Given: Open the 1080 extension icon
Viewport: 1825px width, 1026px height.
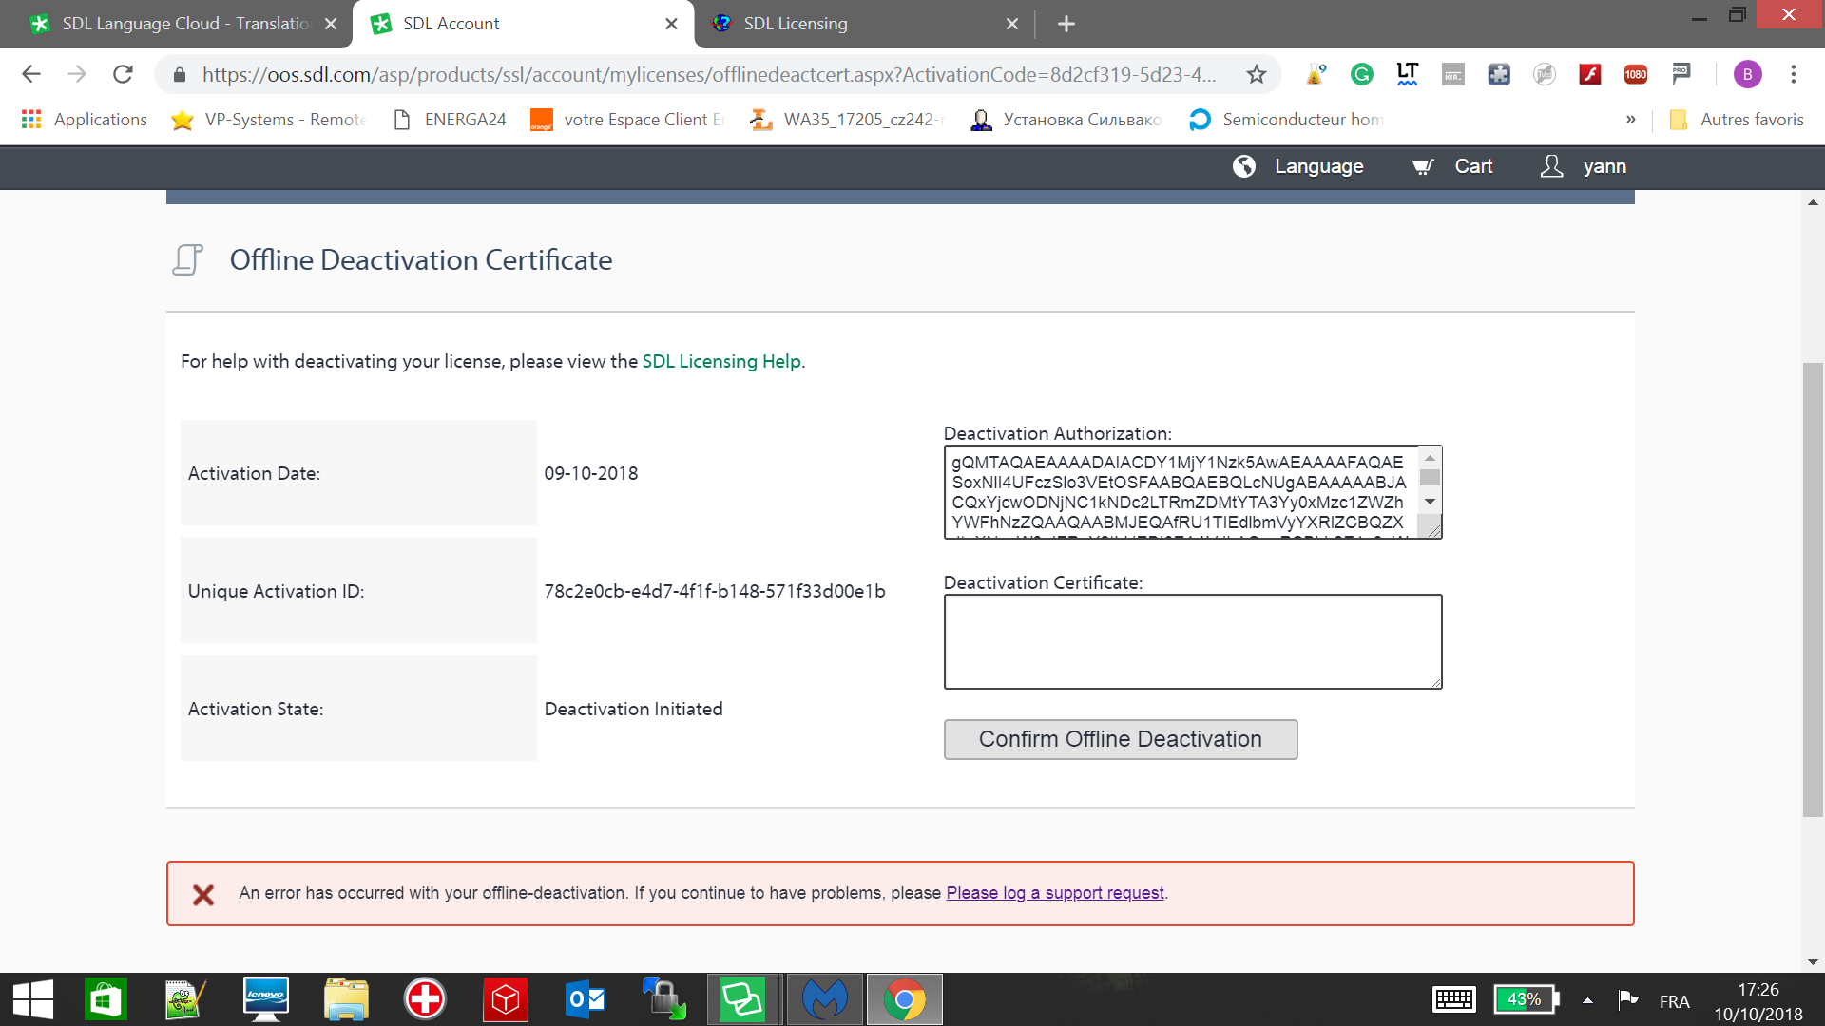Looking at the screenshot, I should click(1636, 74).
